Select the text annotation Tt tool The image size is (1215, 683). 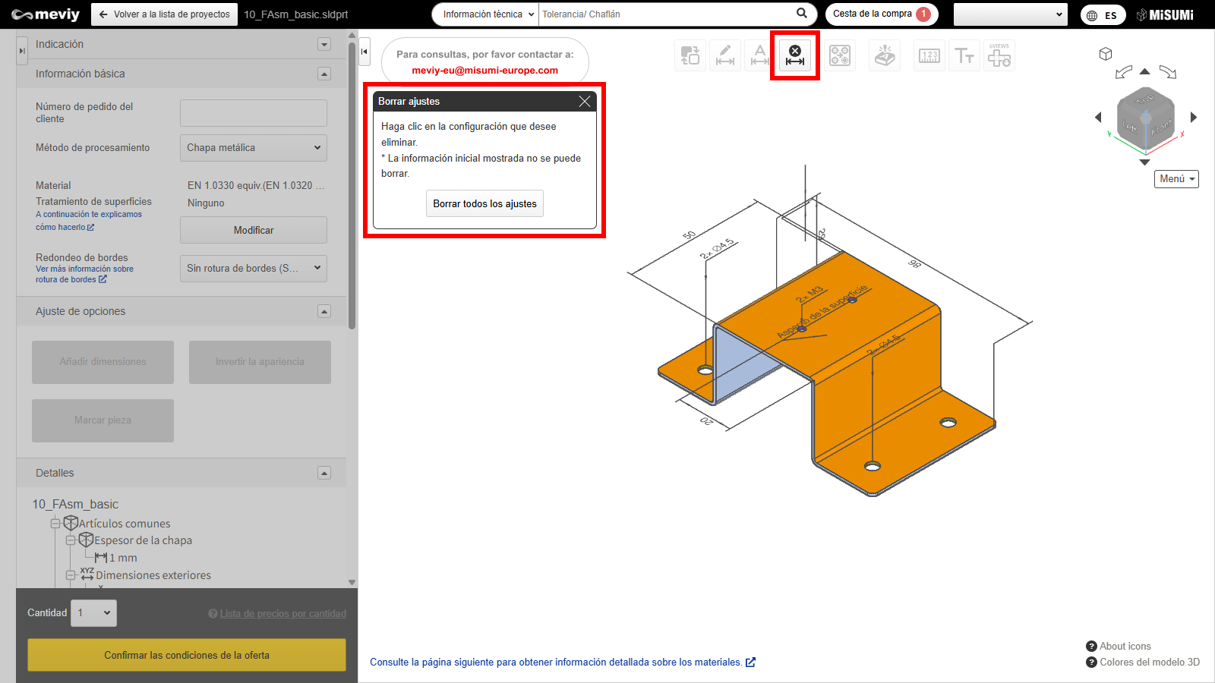[964, 55]
